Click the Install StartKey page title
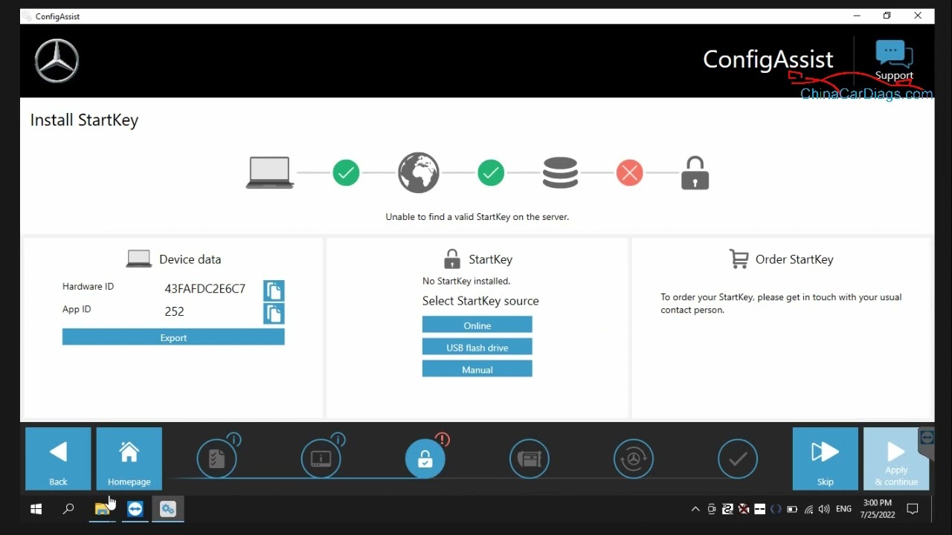 [84, 120]
